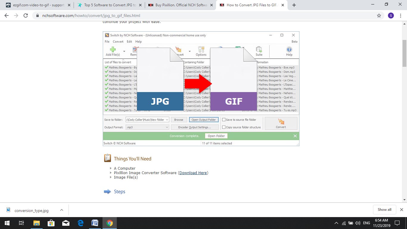The width and height of the screenshot is (407, 229).
Task: Click the Help toolbar icon in Switch screenshot
Action: 289,51
